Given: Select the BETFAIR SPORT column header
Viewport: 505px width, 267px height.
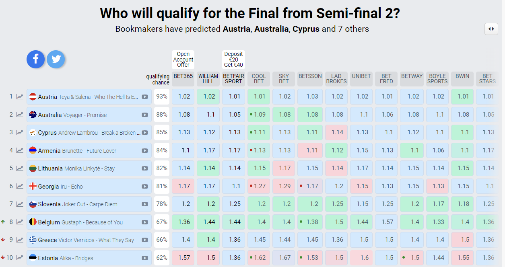Looking at the screenshot, I should point(233,79).
